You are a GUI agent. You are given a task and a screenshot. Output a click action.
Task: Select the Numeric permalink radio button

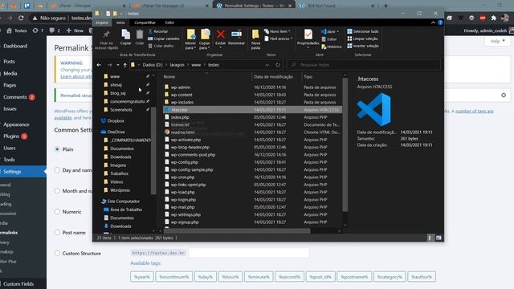[x=57, y=212]
